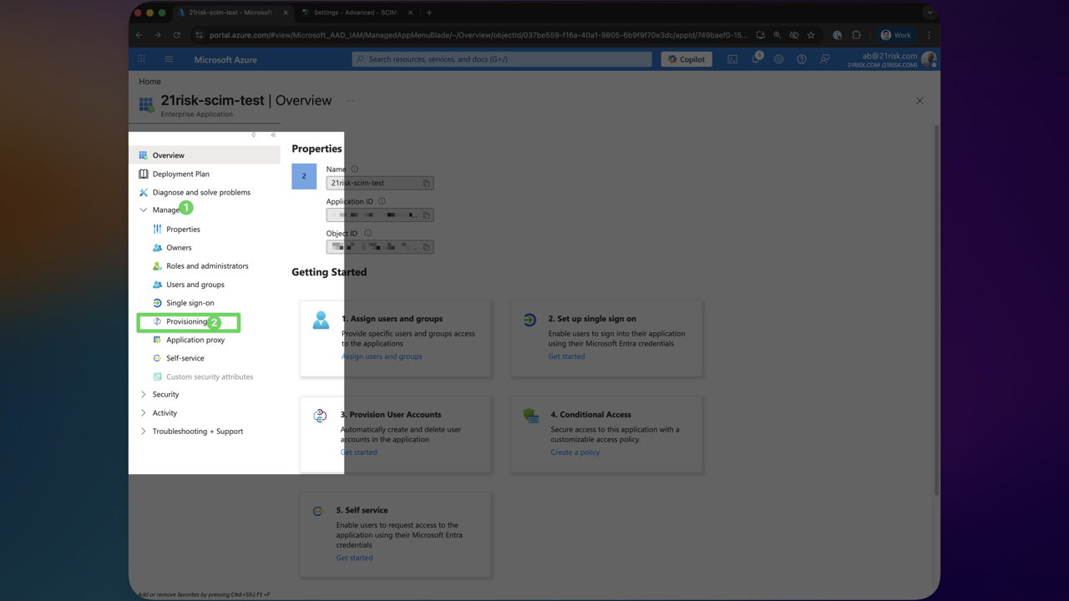Copy the Application ID using its copy icon
1069x601 pixels.
tap(427, 215)
